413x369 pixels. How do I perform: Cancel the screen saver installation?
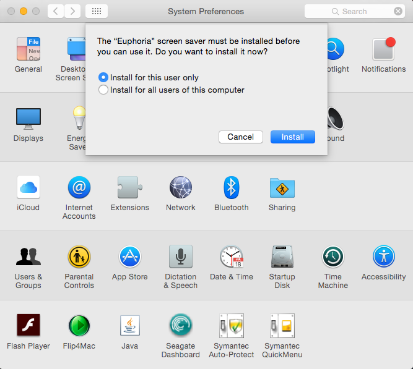(x=241, y=137)
